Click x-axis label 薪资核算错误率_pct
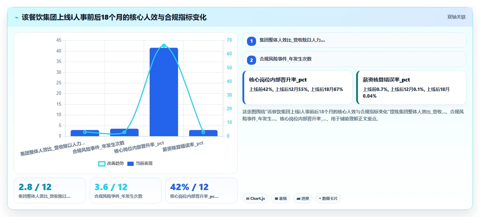This screenshot has height=217, width=480. [183, 146]
